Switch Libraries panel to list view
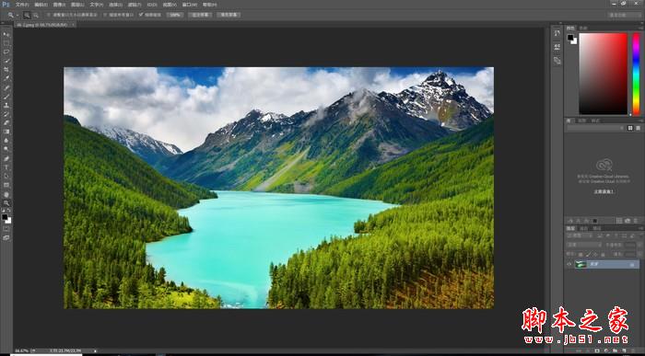The width and height of the screenshot is (645, 356). 638,128
